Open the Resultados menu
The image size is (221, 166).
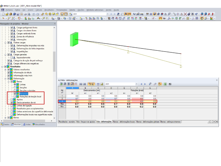(x=49, y=10)
